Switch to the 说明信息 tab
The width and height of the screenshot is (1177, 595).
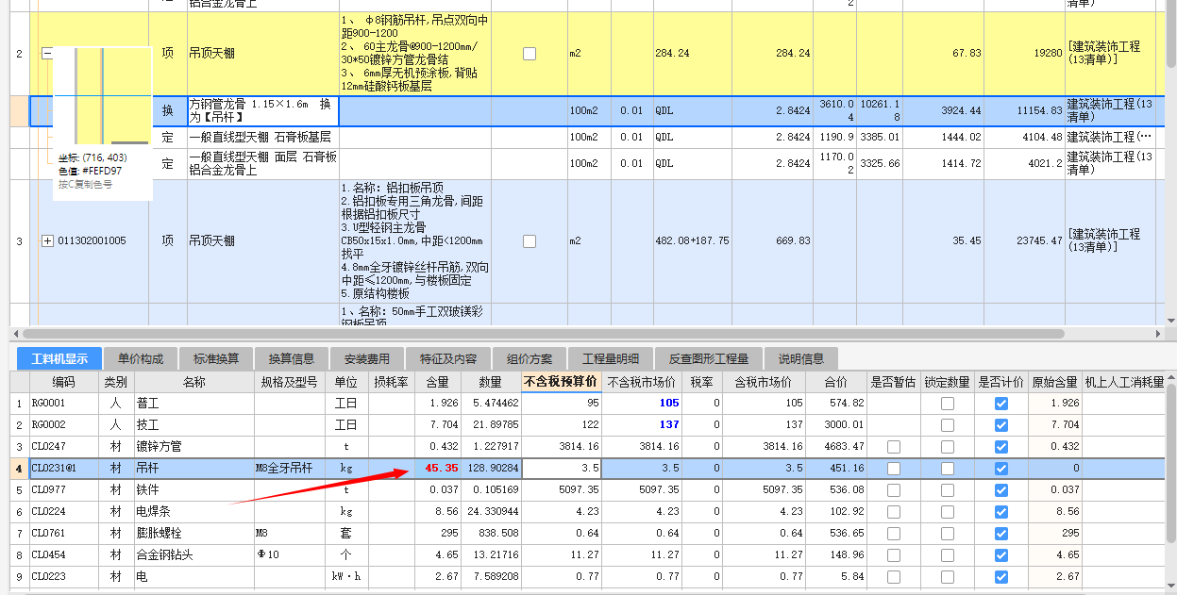pyautogui.click(x=801, y=359)
